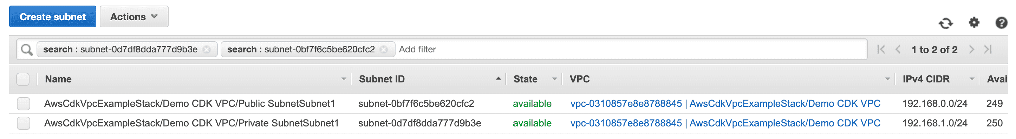Remove the subnet-0bf7f6c5be620cfc2 search filter
1016x139 pixels.
pyautogui.click(x=383, y=50)
